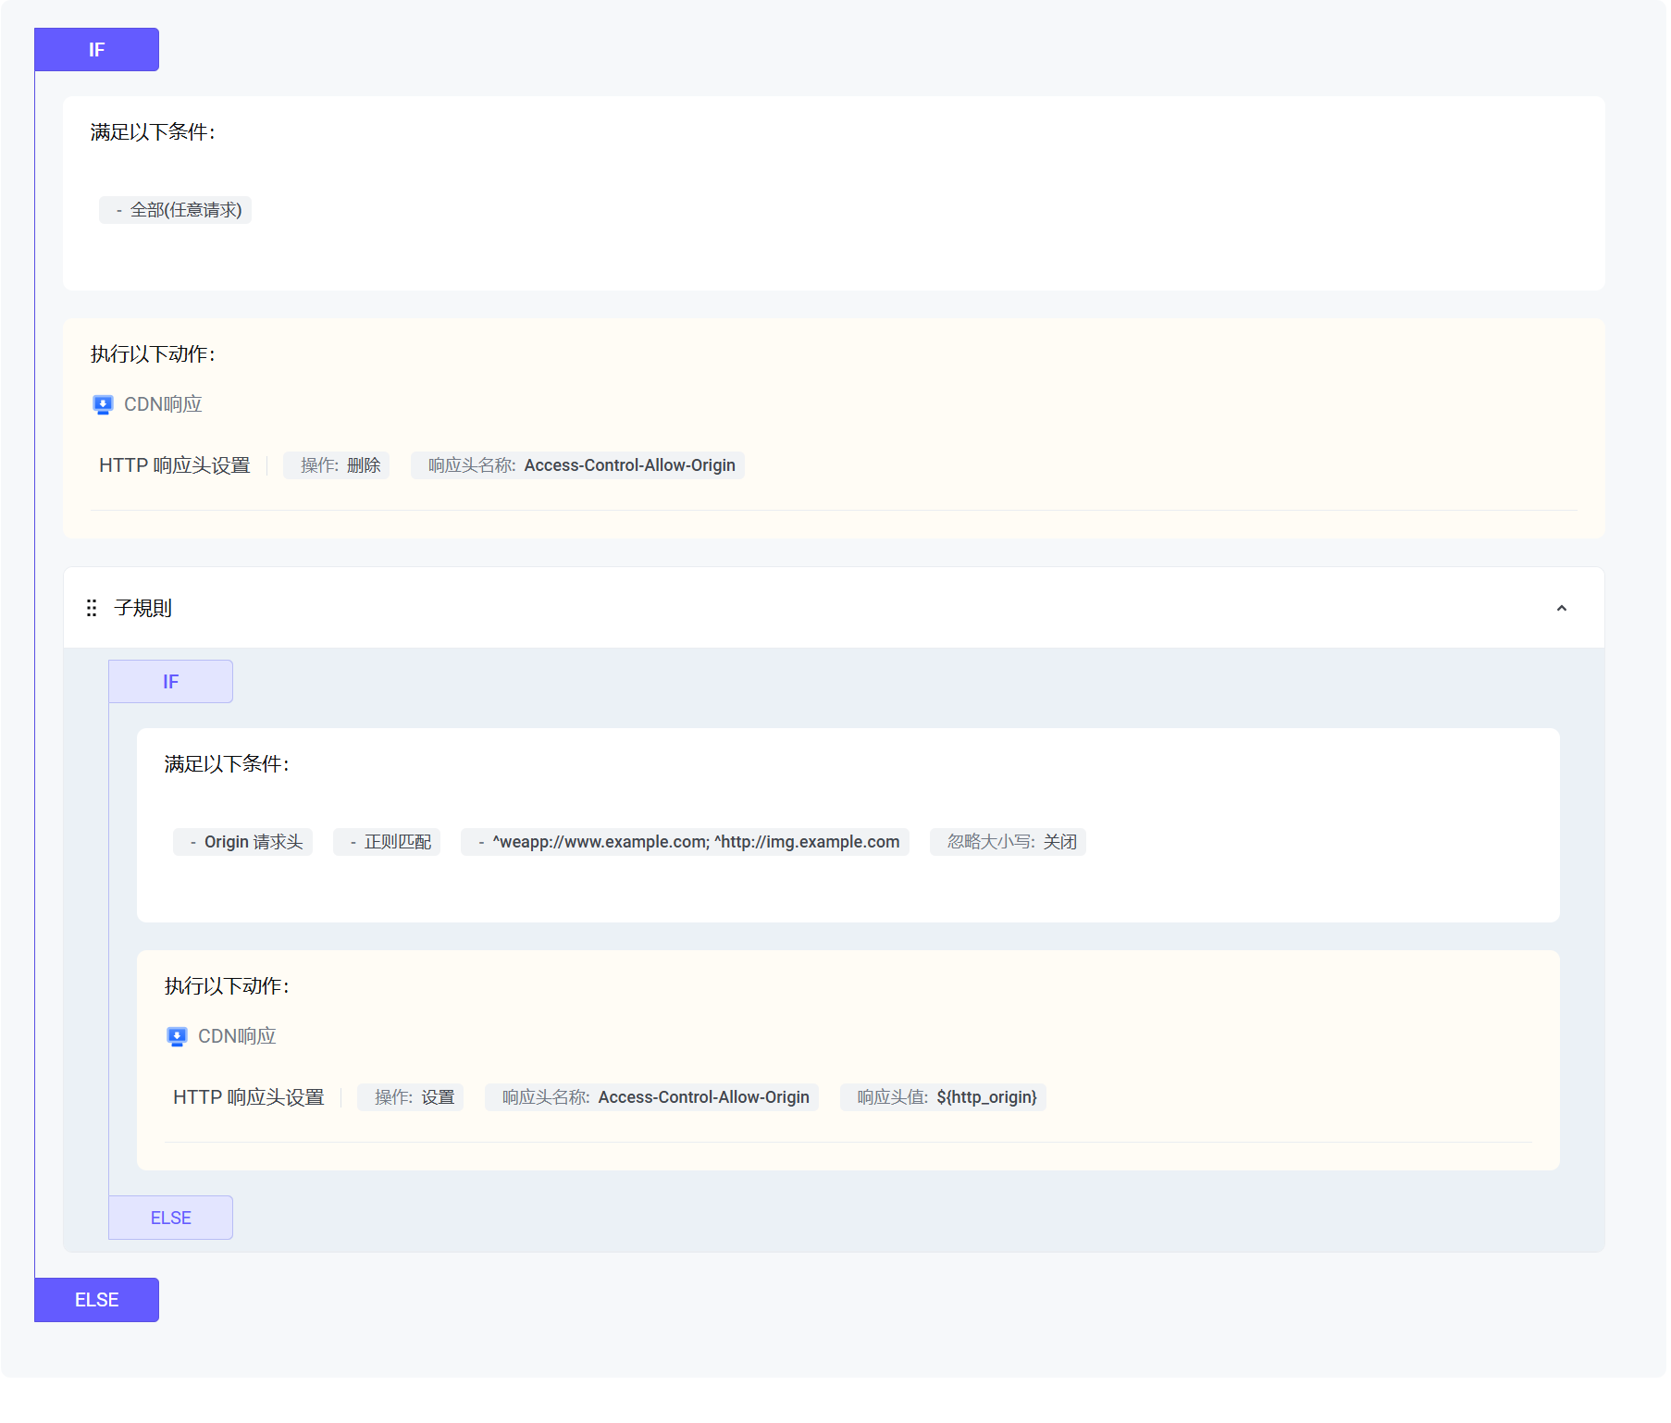The width and height of the screenshot is (1671, 1423).
Task: Select the '全部(任意请求)' condition tag
Action: click(176, 210)
